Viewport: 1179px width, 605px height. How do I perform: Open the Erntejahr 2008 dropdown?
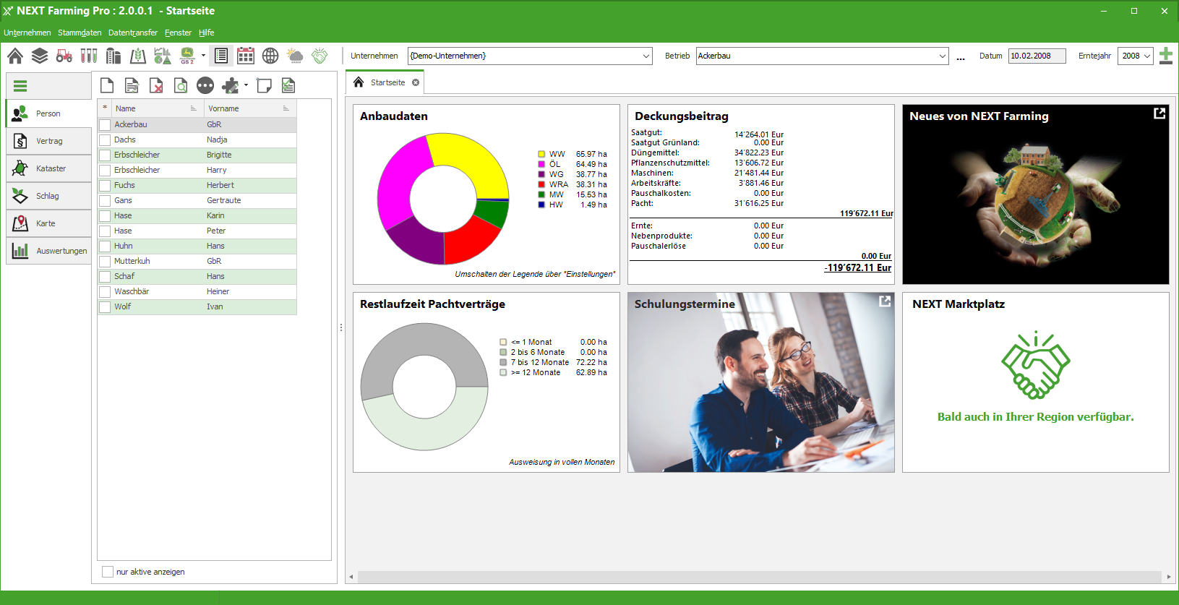(x=1146, y=56)
